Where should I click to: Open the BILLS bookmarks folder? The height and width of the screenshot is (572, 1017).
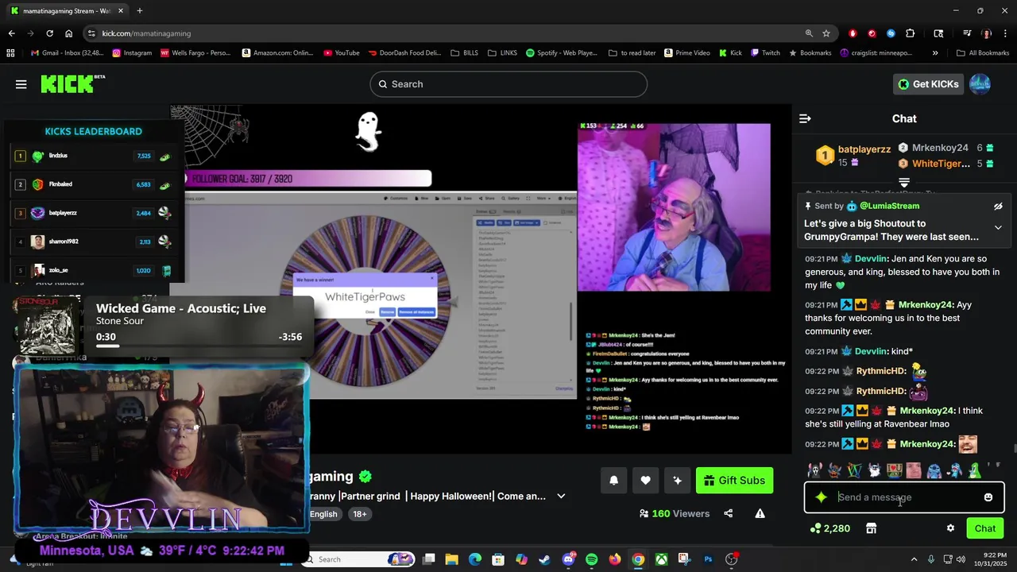[465, 53]
